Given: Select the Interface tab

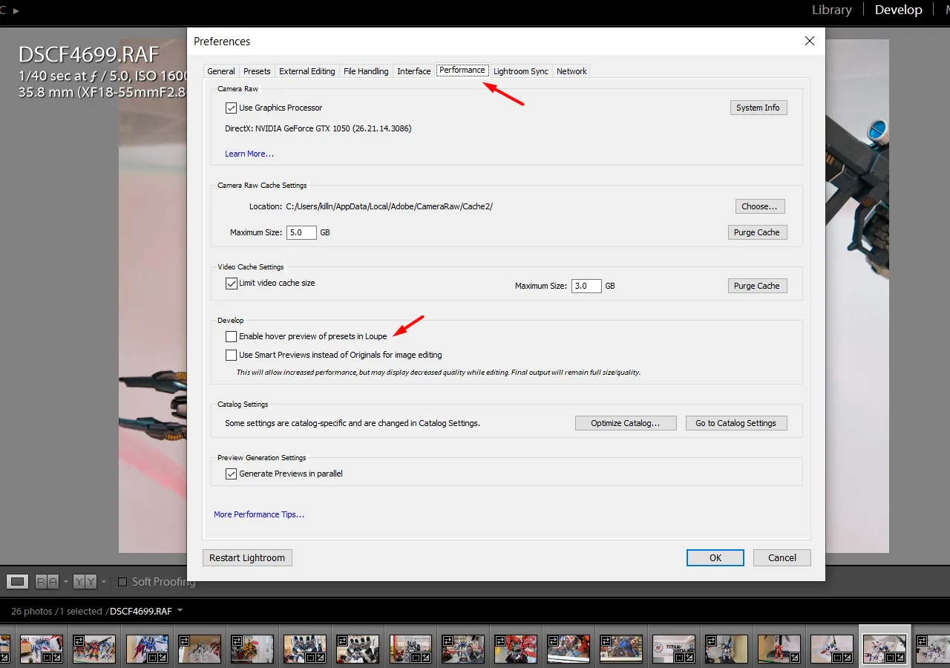Looking at the screenshot, I should pyautogui.click(x=413, y=71).
